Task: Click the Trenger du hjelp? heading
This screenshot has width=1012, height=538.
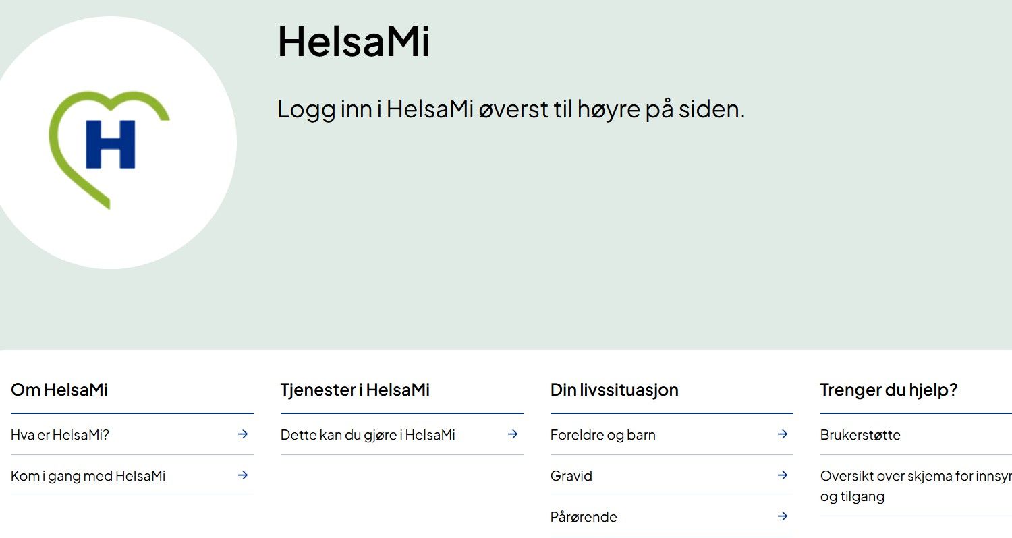Action: click(x=889, y=390)
